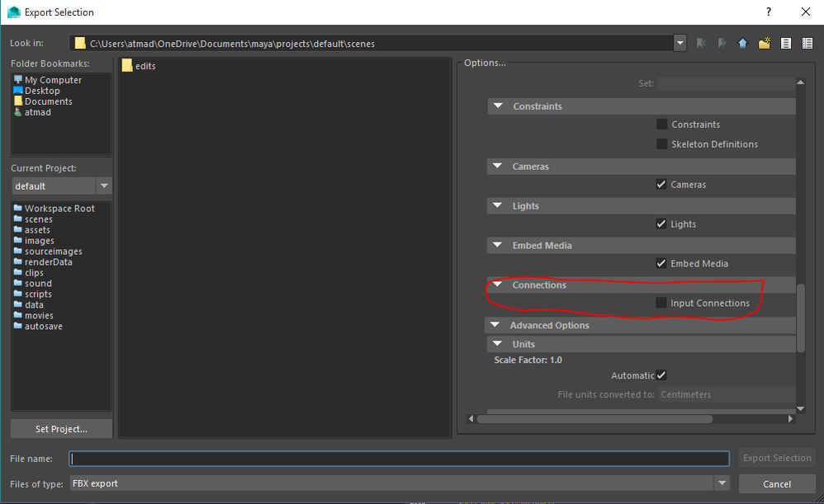Image resolution: width=824 pixels, height=504 pixels.
Task: Open the Files of type dropdown
Action: click(x=722, y=483)
